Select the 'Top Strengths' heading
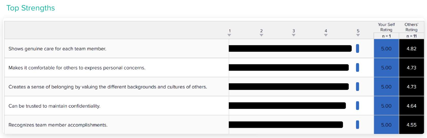 [x=30, y=8]
